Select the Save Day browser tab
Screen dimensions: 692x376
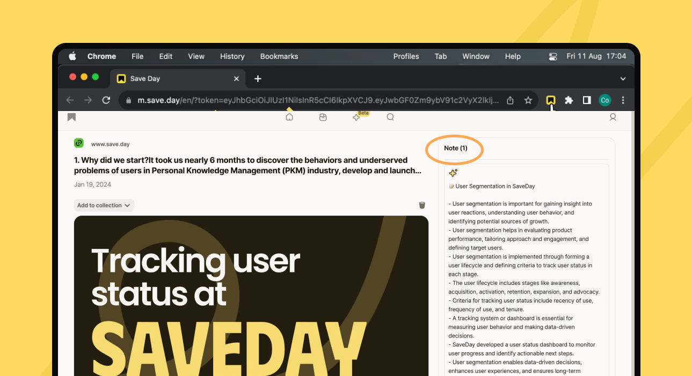coord(178,78)
